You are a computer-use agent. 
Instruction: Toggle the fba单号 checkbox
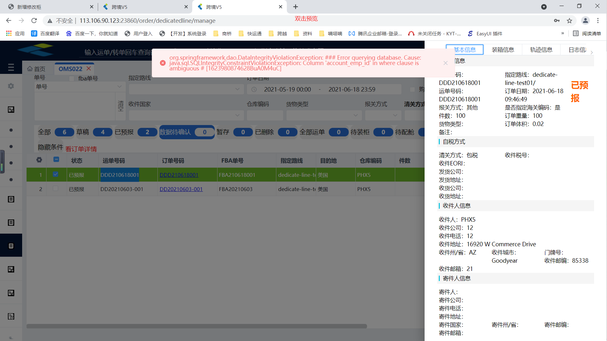coord(72,78)
